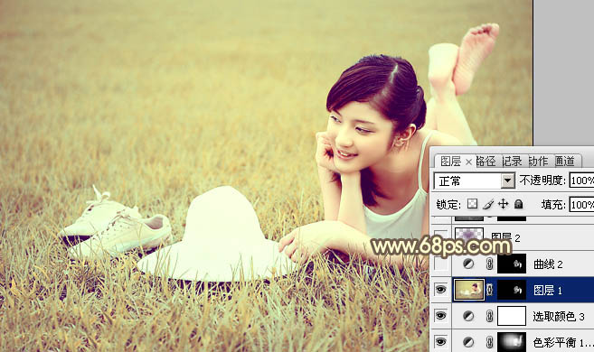The image size is (594, 352).
Task: Click the 色彩平衡 1 mask link chain icon
Action: [x=489, y=342]
